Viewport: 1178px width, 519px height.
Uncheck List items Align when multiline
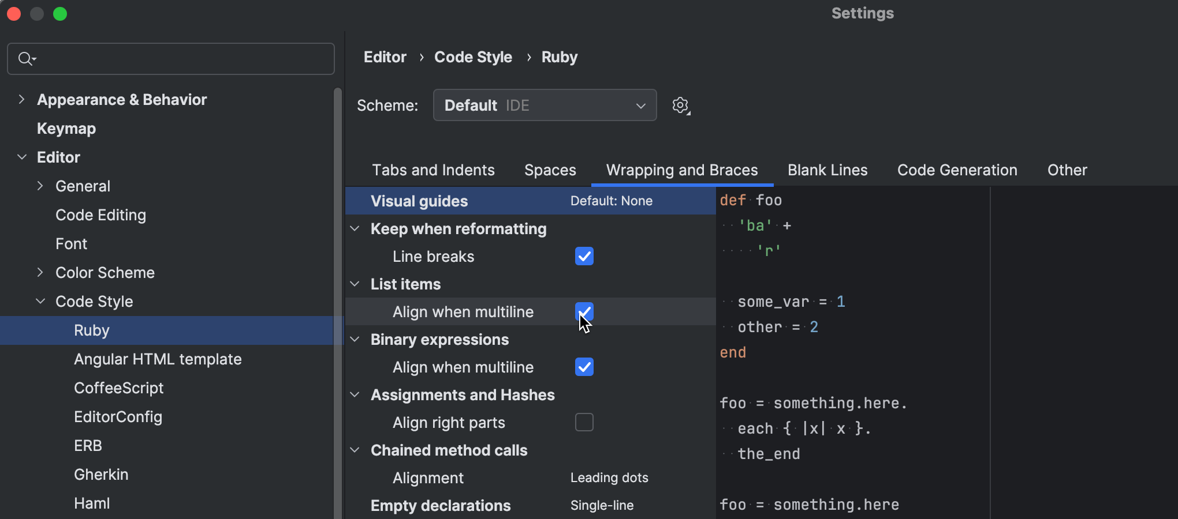click(x=584, y=311)
